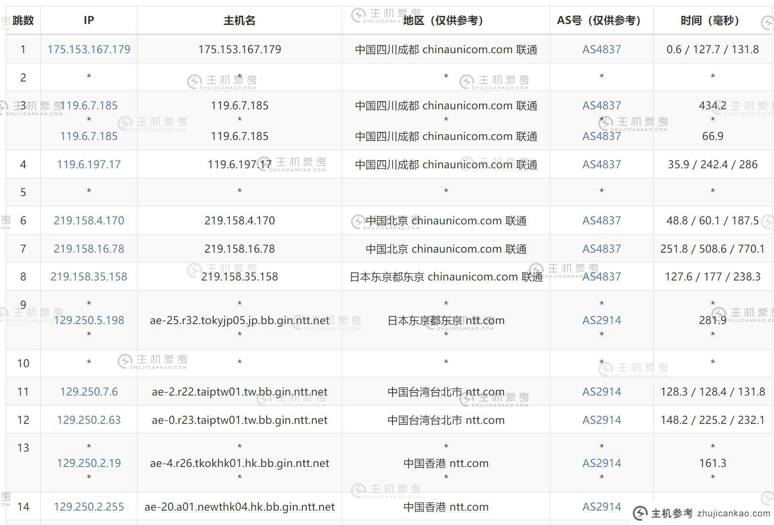
Task: Open the 129.250.2.255 IP link
Action: [89, 507]
